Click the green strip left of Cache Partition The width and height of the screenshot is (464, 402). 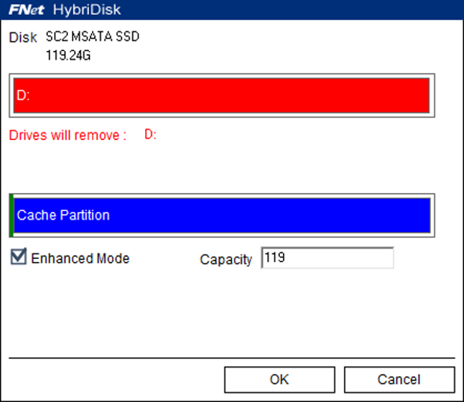point(12,216)
